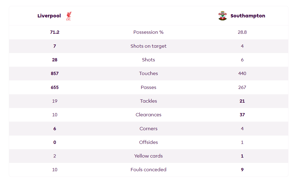Select the Offsides row label

tap(148, 142)
